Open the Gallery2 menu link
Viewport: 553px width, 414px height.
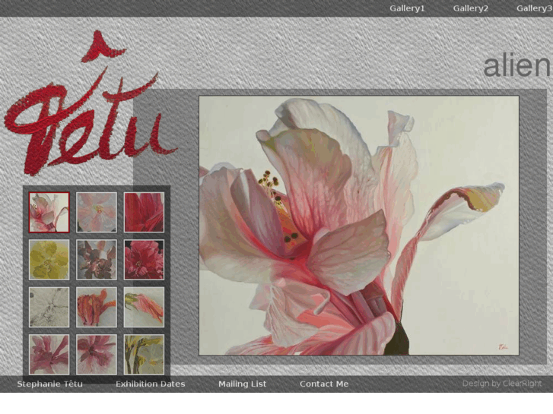point(471,8)
